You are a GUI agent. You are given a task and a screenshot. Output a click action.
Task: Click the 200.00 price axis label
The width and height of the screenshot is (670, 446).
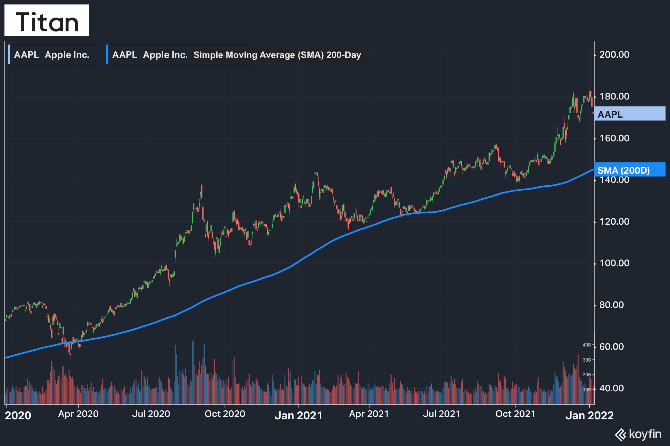pyautogui.click(x=614, y=55)
